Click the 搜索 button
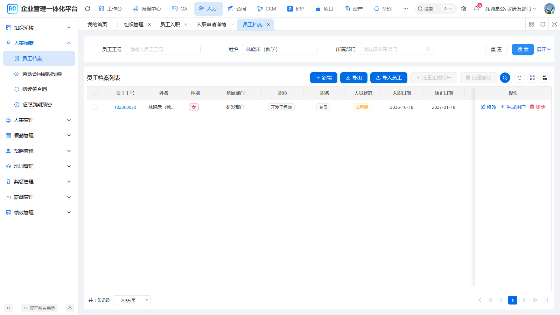The width and height of the screenshot is (560, 315). (523, 49)
